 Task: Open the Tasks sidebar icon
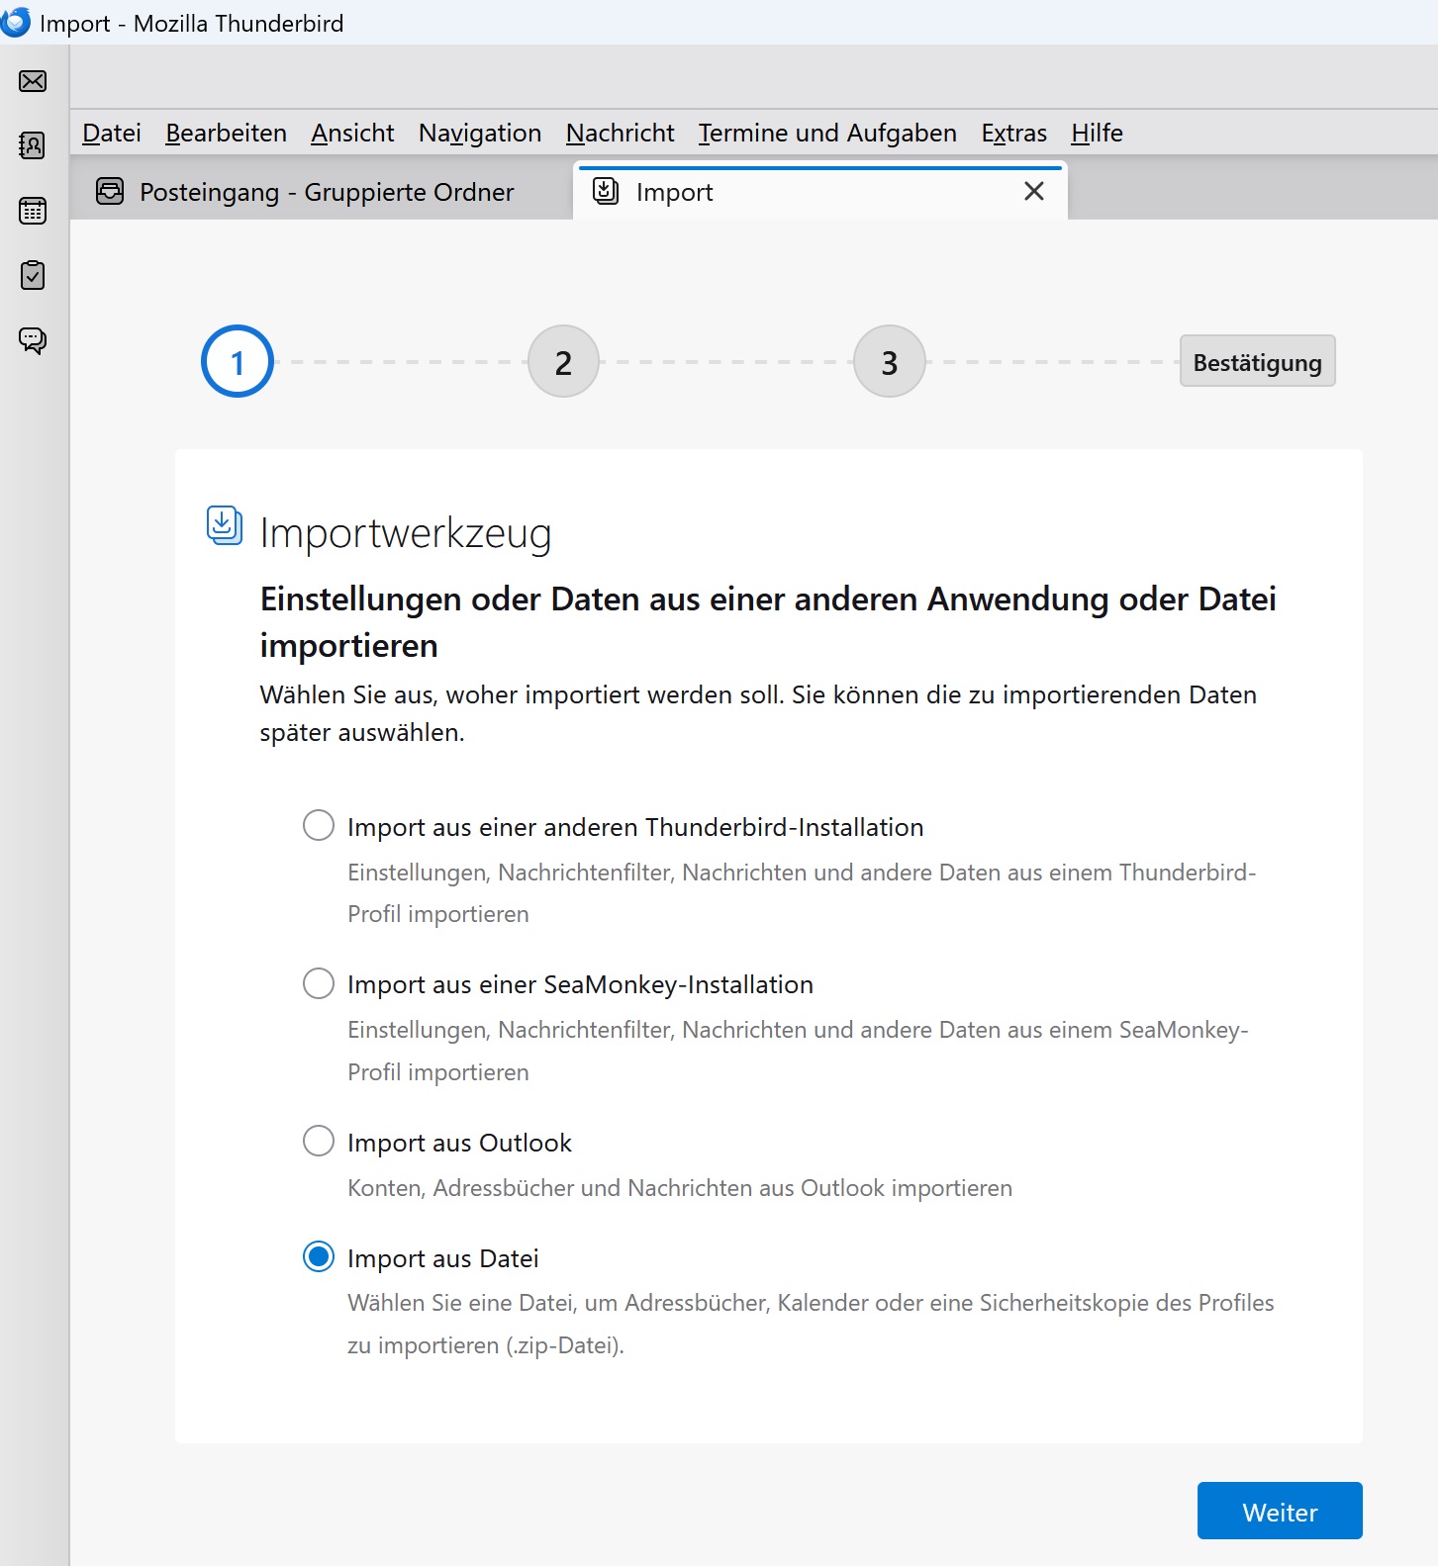33,275
